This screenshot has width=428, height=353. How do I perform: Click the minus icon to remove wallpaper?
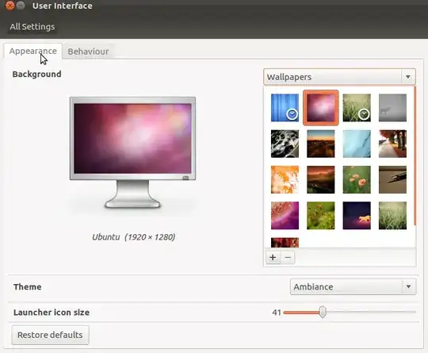click(288, 257)
